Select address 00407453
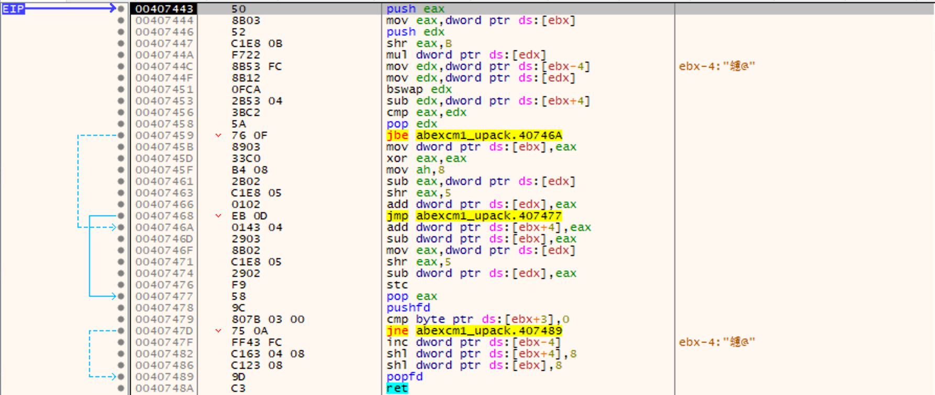The width and height of the screenshot is (935, 395). click(164, 101)
